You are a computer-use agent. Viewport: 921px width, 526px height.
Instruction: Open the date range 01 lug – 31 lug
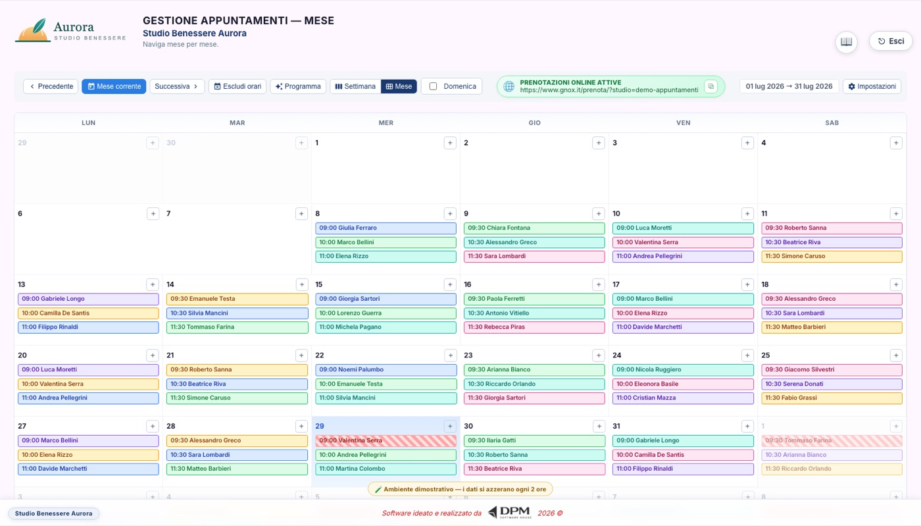[789, 86]
